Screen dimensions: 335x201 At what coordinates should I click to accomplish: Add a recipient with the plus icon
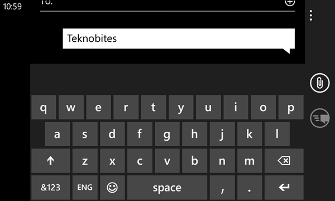pyautogui.click(x=290, y=3)
